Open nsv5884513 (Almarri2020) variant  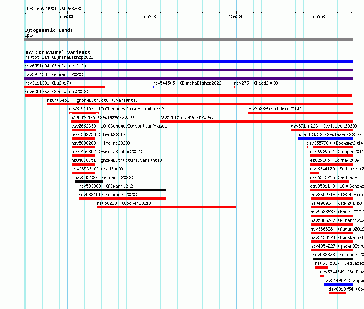108,195
